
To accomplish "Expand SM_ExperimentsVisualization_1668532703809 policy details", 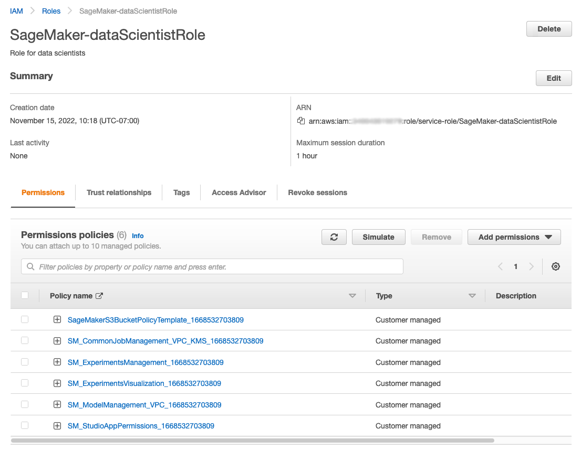I will 57,383.
